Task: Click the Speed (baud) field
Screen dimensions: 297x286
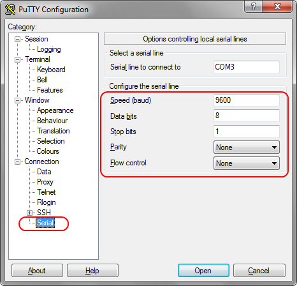Action: (247, 100)
